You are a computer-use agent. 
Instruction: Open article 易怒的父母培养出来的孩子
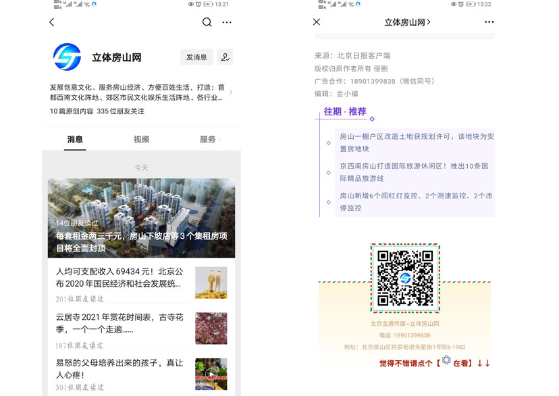point(119,368)
